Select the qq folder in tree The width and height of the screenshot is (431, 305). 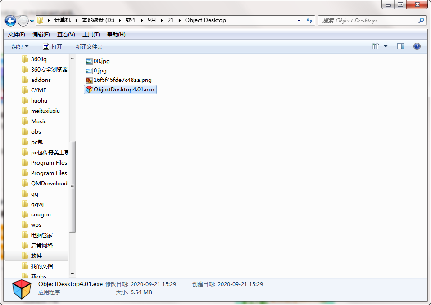[x=35, y=194]
